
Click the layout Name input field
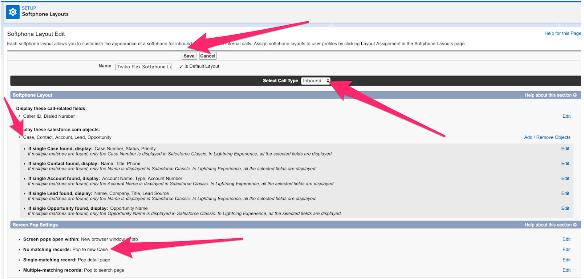coord(143,66)
